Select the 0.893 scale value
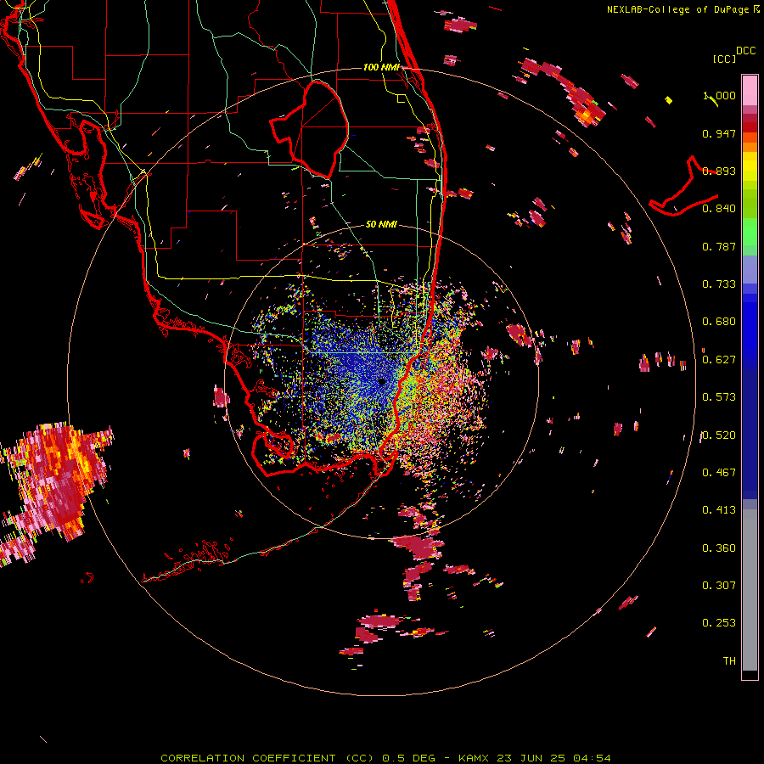 pyautogui.click(x=719, y=171)
